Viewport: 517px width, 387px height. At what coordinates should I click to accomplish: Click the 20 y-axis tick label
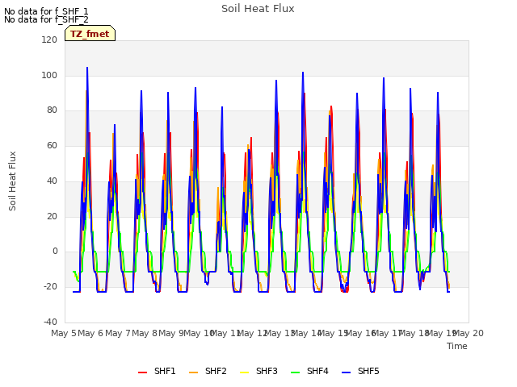[52, 216]
